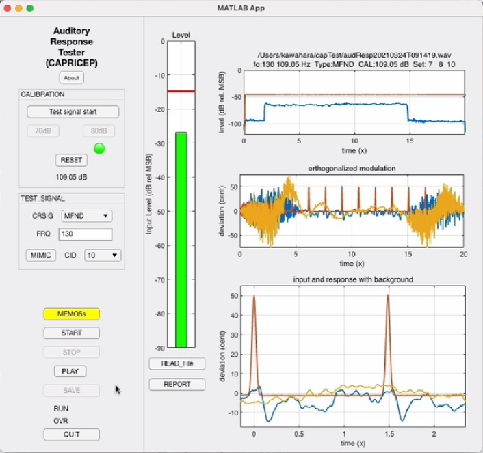Click the Auditory Response Tester heading
483x453 pixels.
[x=71, y=46]
